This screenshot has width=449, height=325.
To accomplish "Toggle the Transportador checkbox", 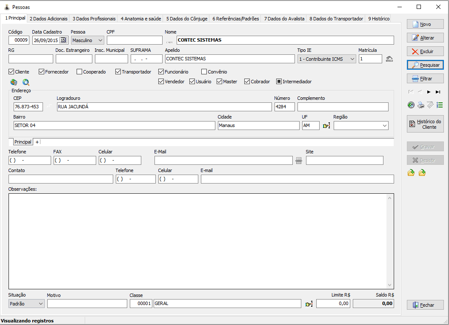I will pyautogui.click(x=118, y=71).
